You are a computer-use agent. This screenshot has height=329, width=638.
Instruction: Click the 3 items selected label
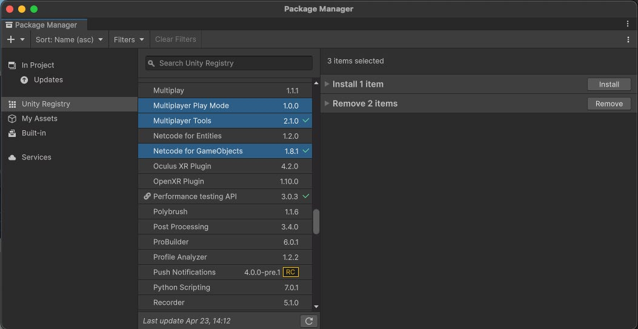tap(356, 61)
